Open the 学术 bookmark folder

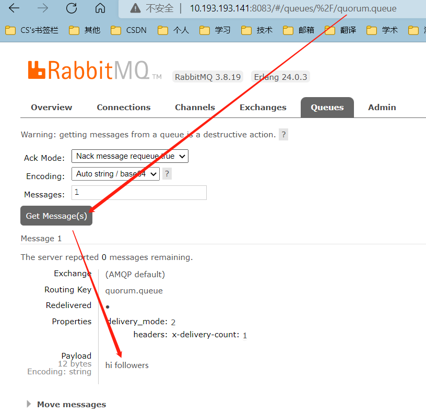pos(382,30)
